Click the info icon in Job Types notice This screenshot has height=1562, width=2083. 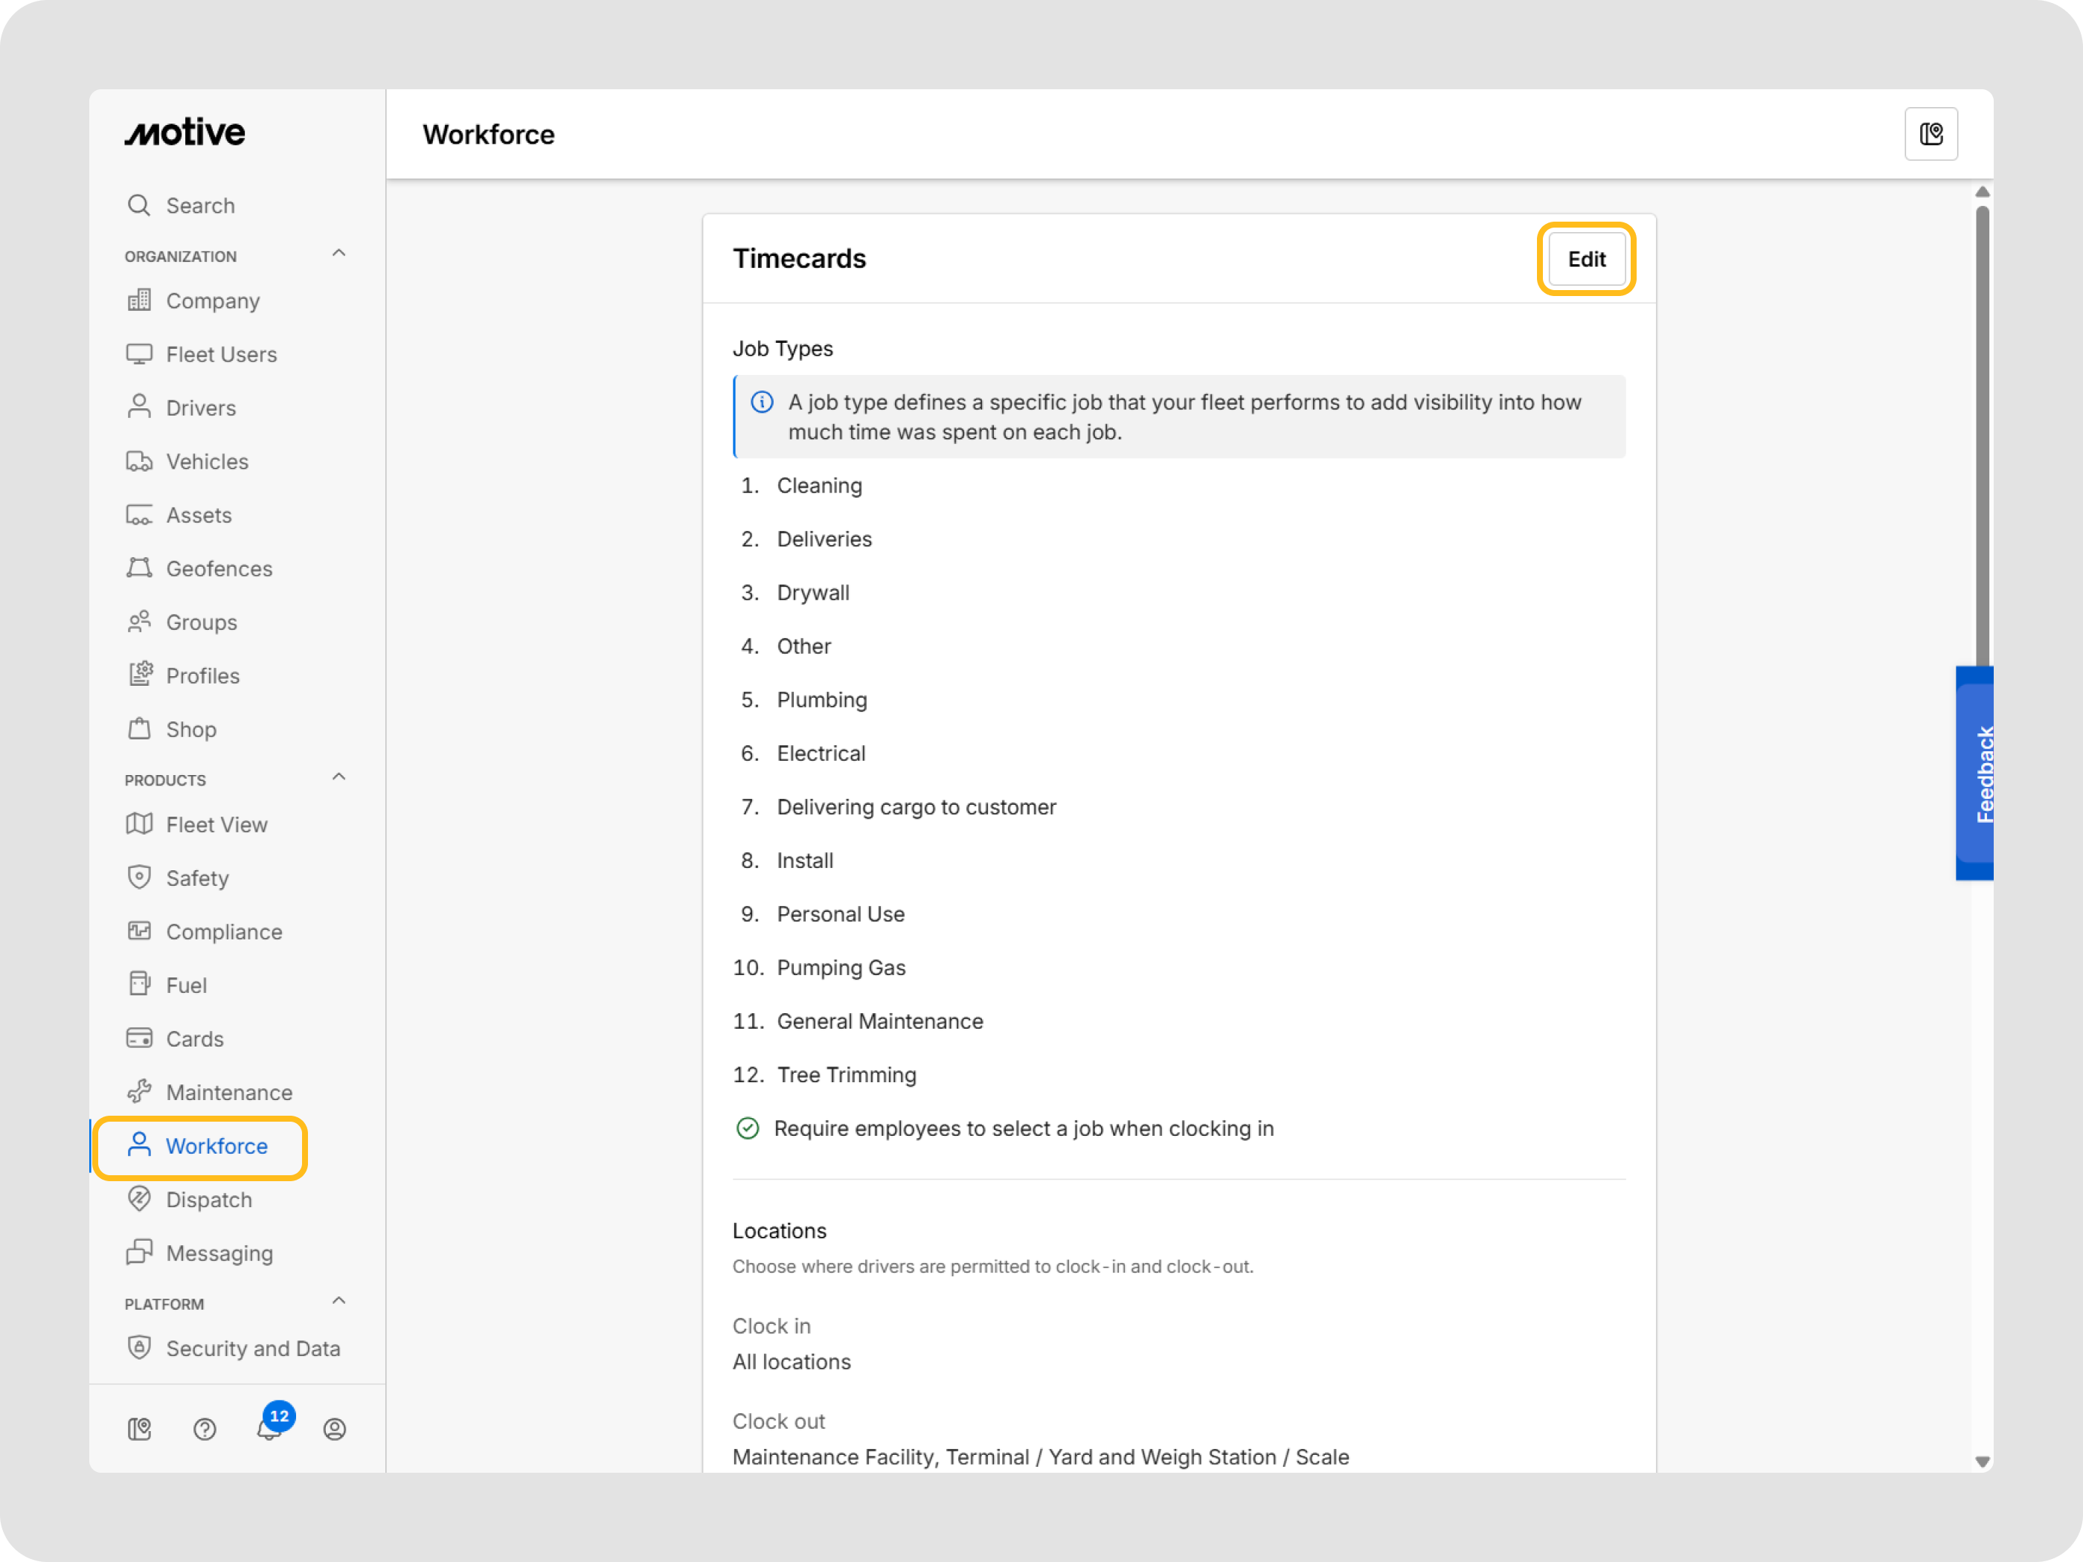click(762, 403)
